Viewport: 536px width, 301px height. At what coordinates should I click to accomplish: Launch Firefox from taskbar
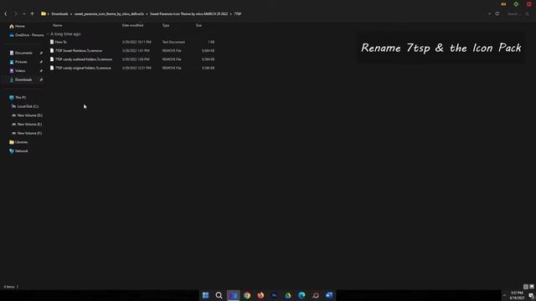pos(260,295)
